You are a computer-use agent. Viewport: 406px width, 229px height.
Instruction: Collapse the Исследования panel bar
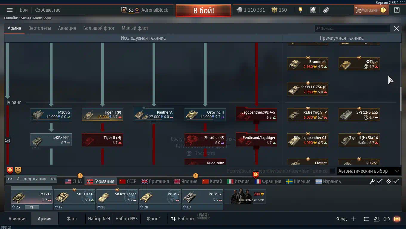click(x=31, y=179)
